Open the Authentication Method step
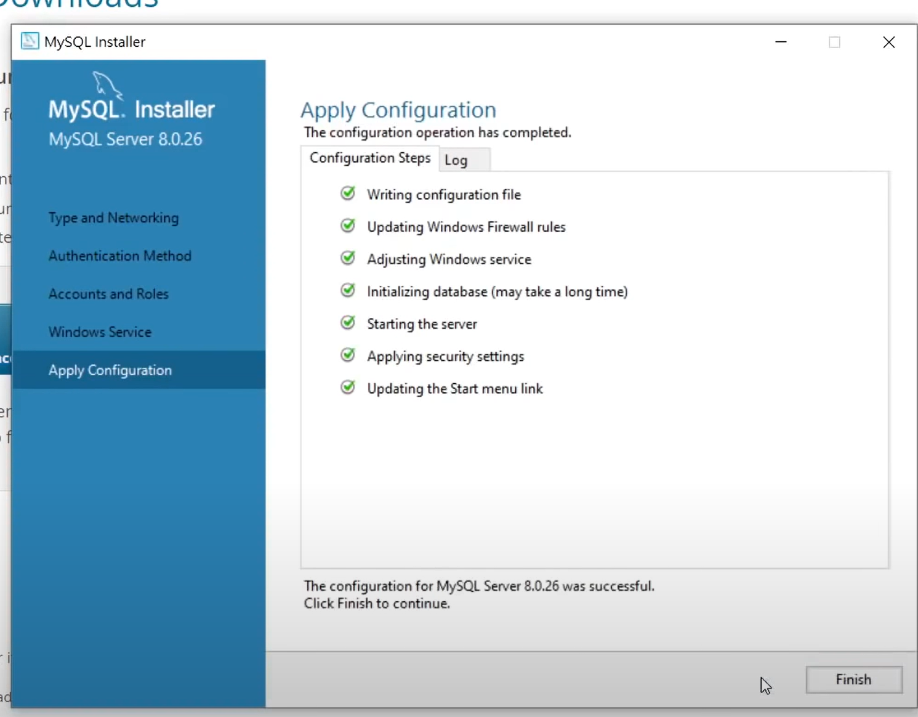918x717 pixels. (120, 256)
